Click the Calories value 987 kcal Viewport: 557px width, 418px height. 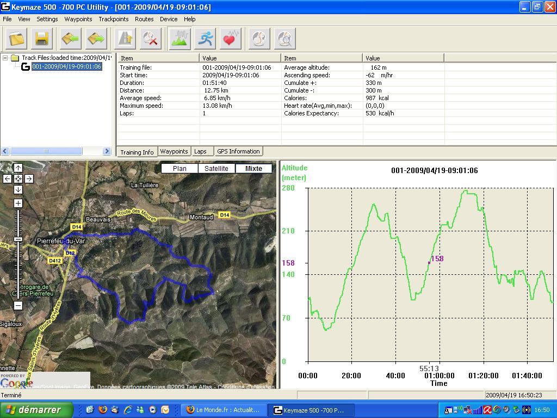pyautogui.click(x=377, y=98)
